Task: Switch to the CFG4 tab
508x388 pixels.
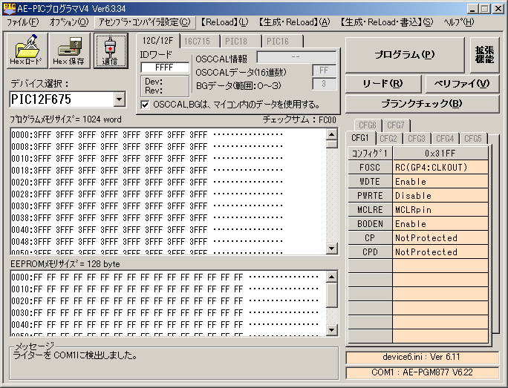Action: [445, 139]
